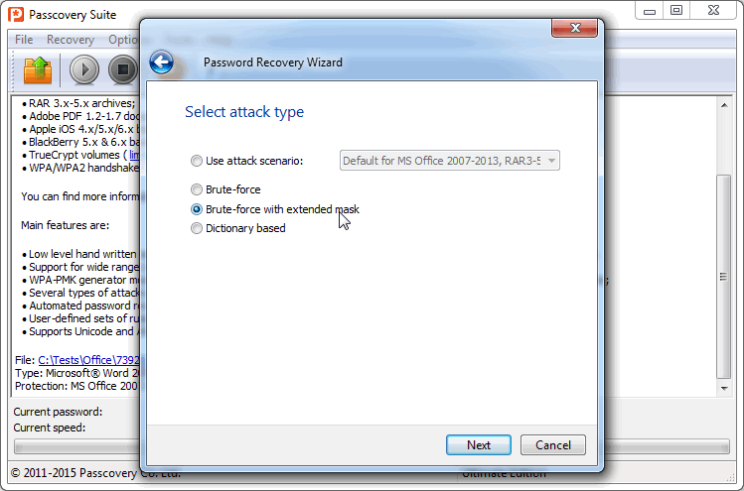
Task: Go back using the wizard back arrow
Action: [x=161, y=62]
